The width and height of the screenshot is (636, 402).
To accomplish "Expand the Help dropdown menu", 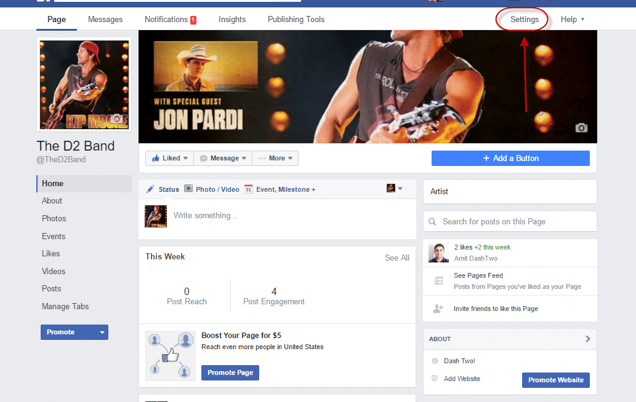I will coord(573,20).
